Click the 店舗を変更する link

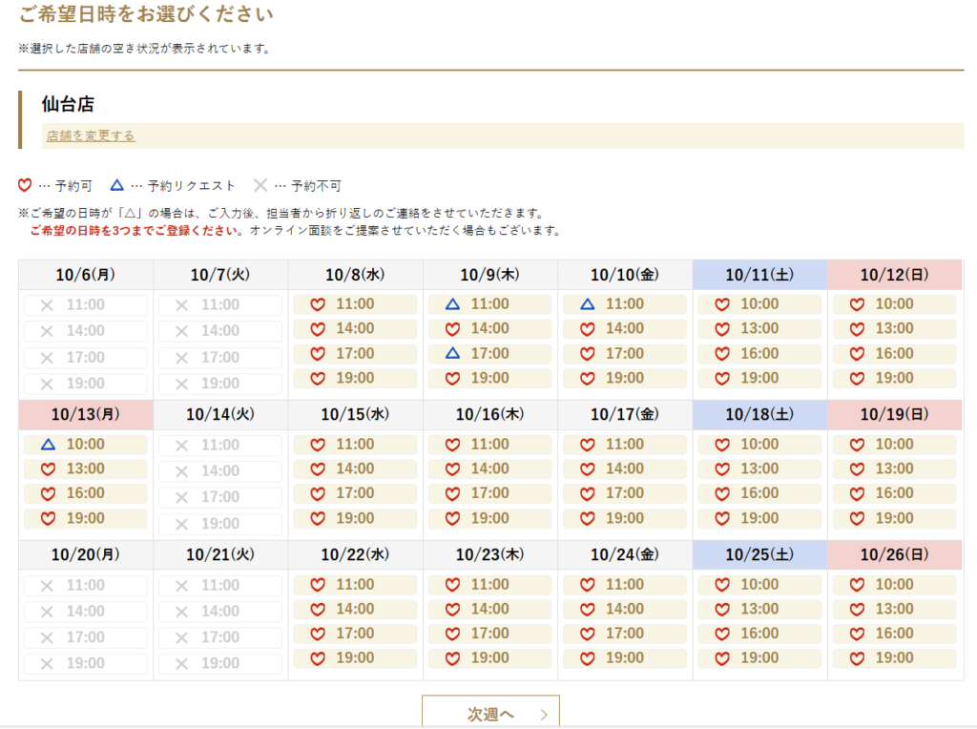pos(91,135)
